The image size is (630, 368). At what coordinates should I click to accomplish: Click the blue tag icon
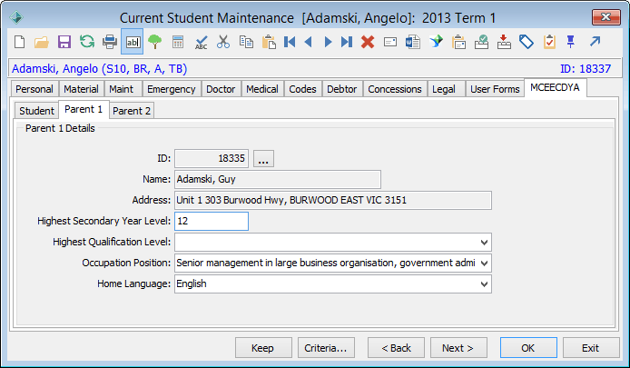pyautogui.click(x=527, y=42)
